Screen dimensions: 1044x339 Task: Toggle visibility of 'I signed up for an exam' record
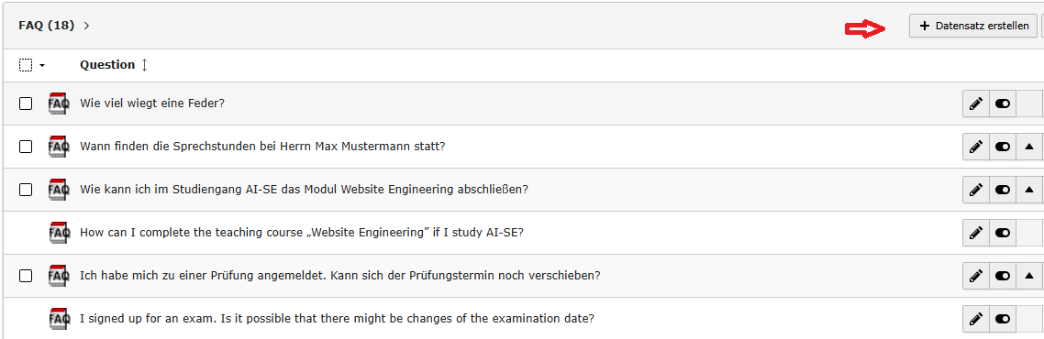click(x=1003, y=319)
